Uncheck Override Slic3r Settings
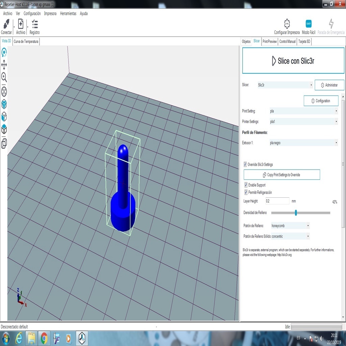The width and height of the screenshot is (346, 346). tap(245, 164)
